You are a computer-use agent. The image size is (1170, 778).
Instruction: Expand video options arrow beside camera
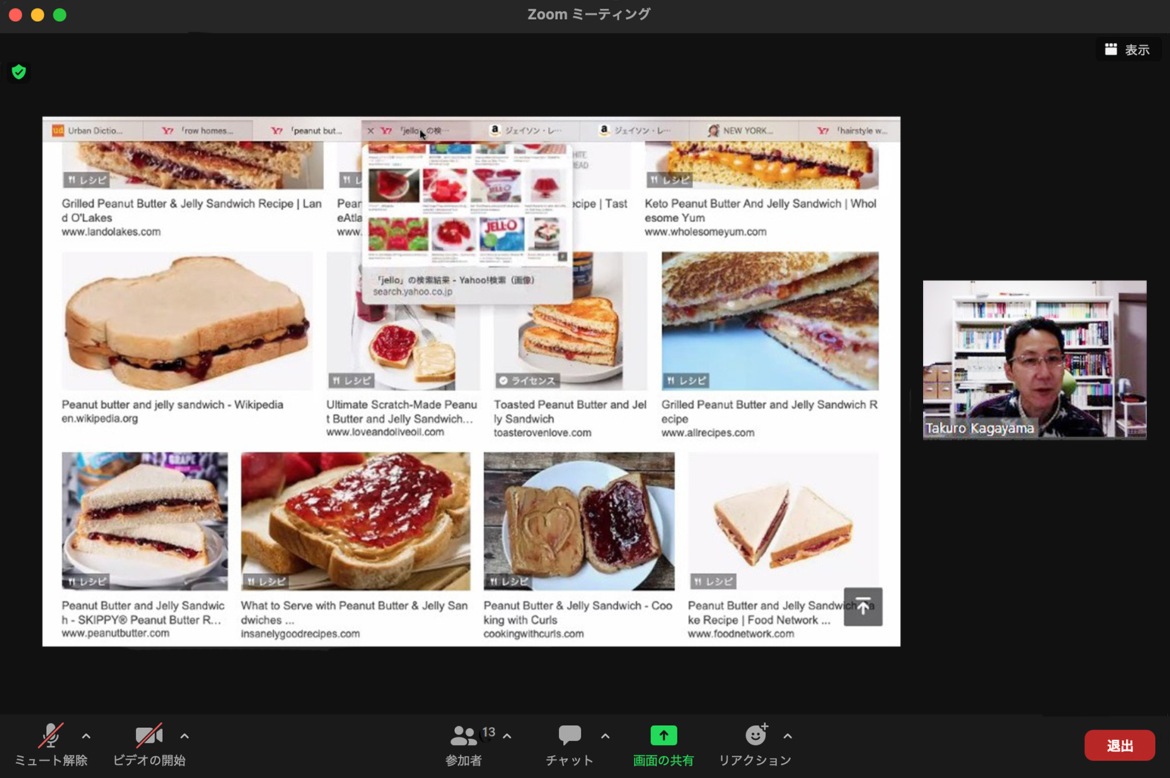[x=185, y=736]
